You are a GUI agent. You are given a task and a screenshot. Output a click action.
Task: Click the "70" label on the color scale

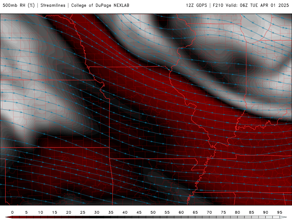[209, 212]
